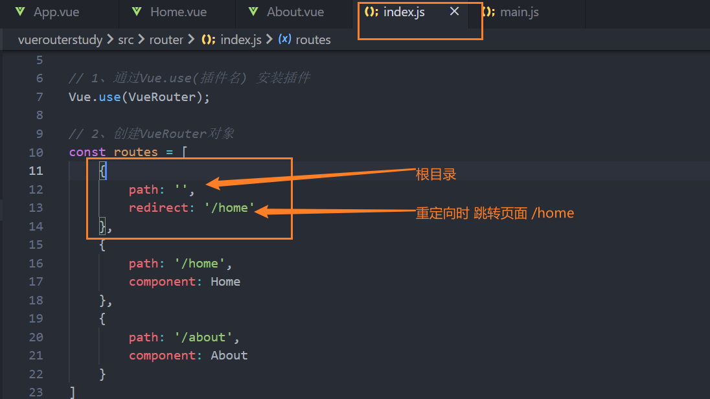Select line number 11 in the gutter
The height and width of the screenshot is (399, 710).
(x=36, y=171)
